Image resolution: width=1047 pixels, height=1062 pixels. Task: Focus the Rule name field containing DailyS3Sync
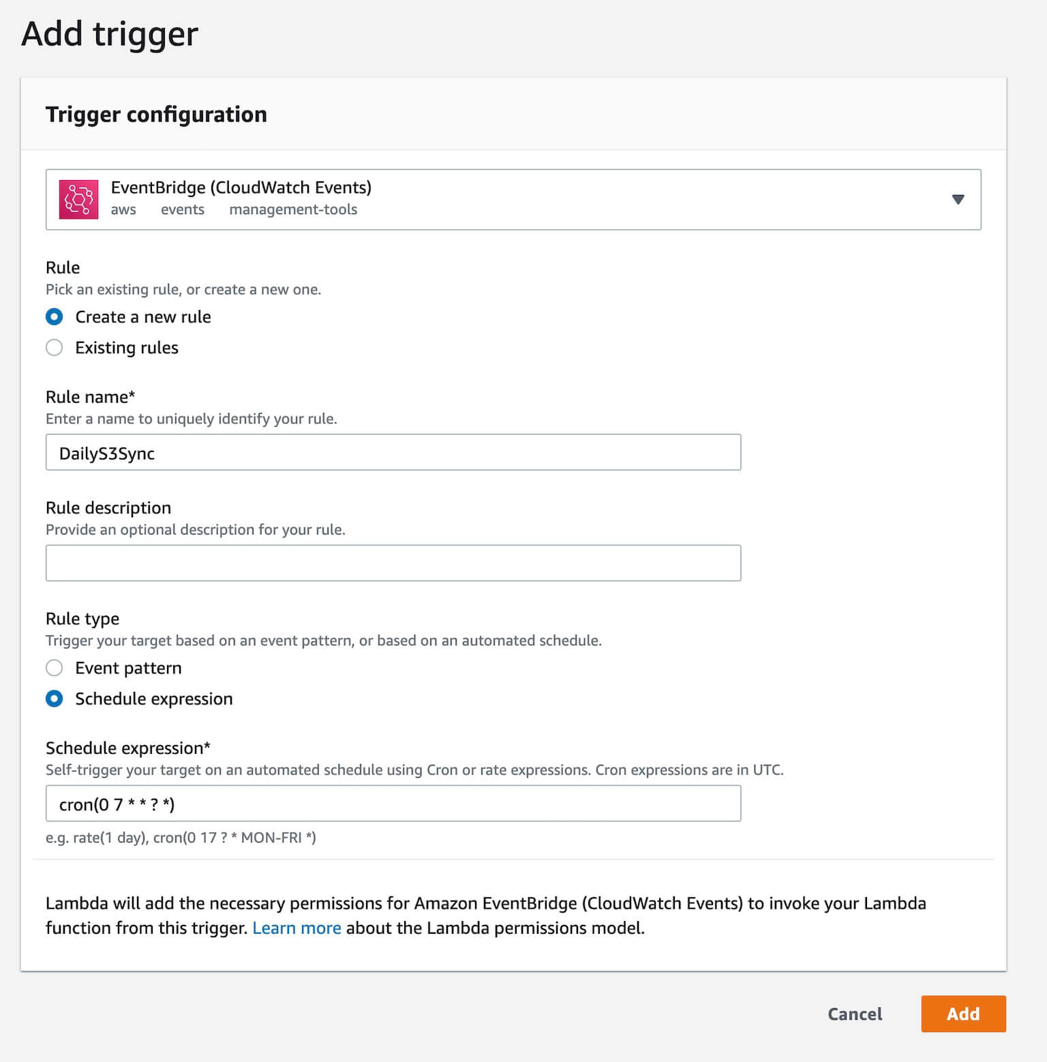point(393,453)
